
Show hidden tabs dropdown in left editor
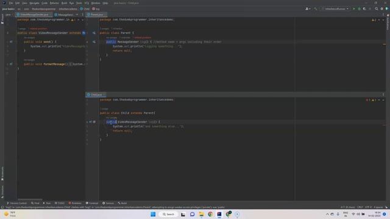(x=77, y=15)
